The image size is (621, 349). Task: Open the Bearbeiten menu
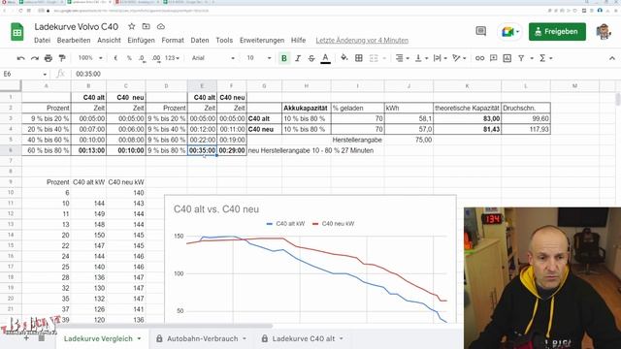tap(74, 41)
